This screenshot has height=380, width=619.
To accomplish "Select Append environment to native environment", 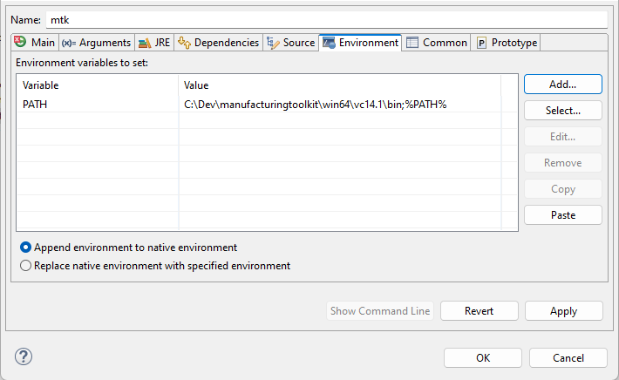I will (x=26, y=248).
